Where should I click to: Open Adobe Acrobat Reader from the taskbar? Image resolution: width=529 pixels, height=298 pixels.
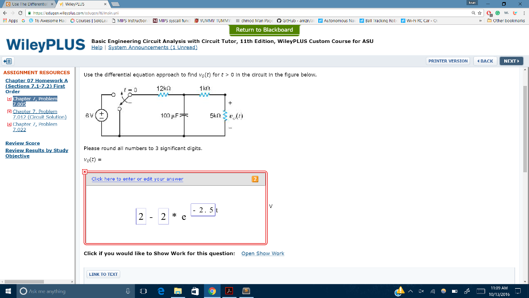point(229,291)
